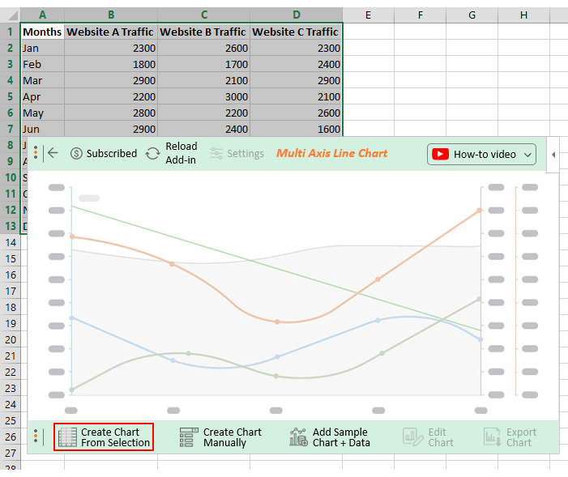Click the Reload Add-in label

pyautogui.click(x=182, y=153)
